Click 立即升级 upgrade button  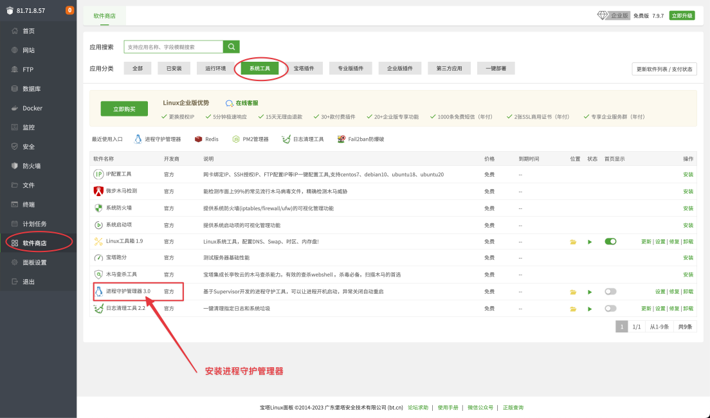pos(682,15)
